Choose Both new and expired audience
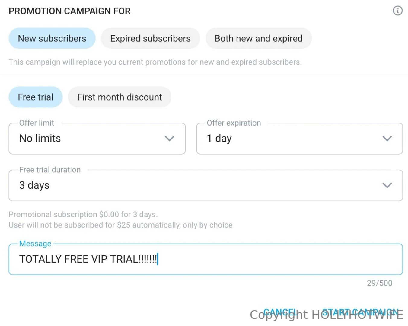This screenshot has height=326, width=408. pyautogui.click(x=258, y=38)
